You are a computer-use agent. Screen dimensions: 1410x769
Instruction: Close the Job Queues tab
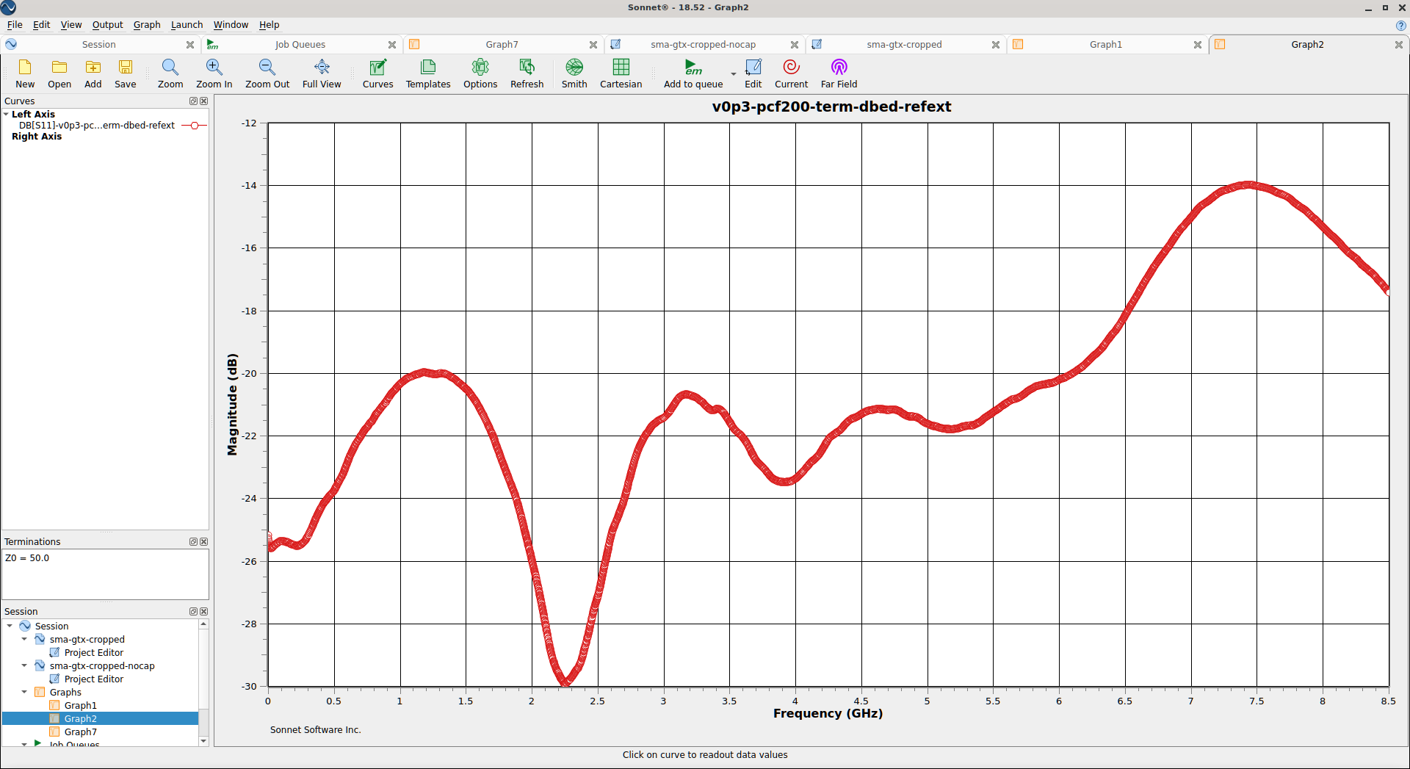392,45
